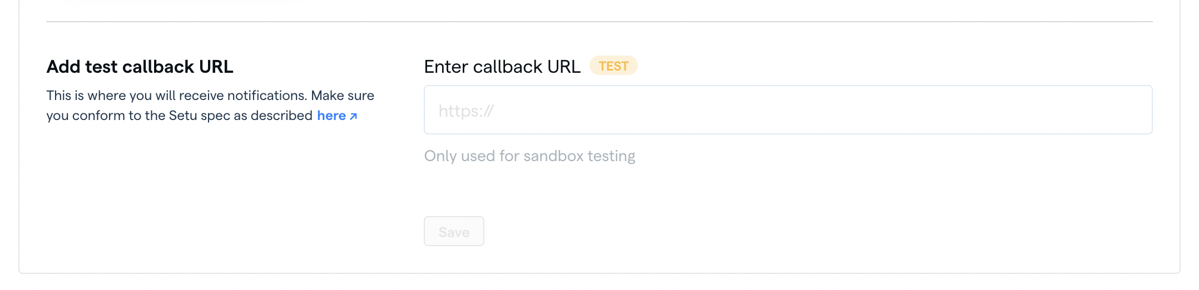The image size is (1199, 290).
Task: Click the "Make sure" text in the description
Action: (342, 96)
